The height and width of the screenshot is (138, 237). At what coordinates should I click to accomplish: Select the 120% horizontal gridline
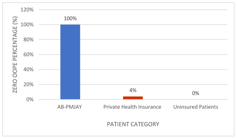(133, 10)
